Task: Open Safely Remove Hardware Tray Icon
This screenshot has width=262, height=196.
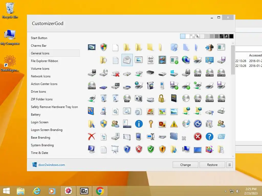Action: pyautogui.click(x=54, y=107)
